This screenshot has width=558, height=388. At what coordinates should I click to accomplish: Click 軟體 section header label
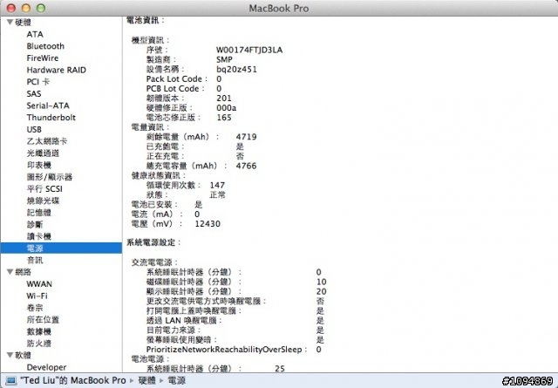(24, 355)
